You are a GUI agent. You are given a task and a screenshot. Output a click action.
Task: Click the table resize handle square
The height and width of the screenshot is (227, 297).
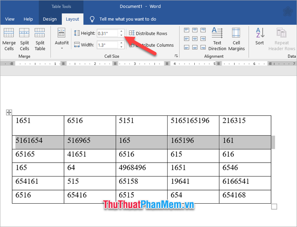coord(274,207)
